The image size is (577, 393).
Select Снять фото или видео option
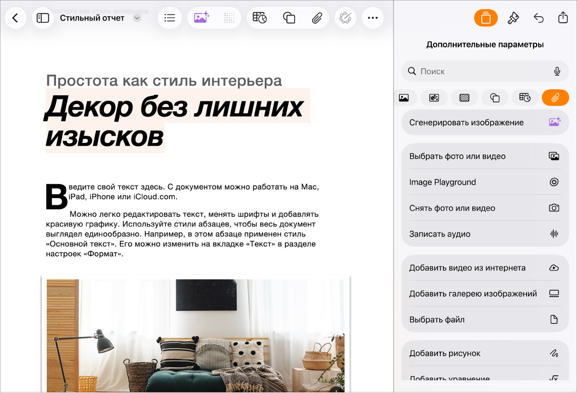(485, 208)
